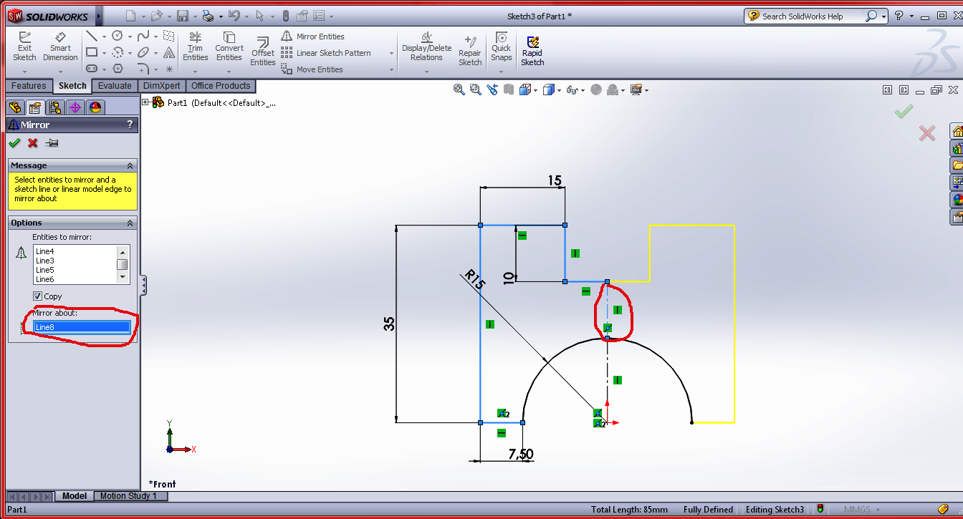This screenshot has height=519, width=963.
Task: Open the DimXpertManager tab icon
Action: pyautogui.click(x=75, y=107)
